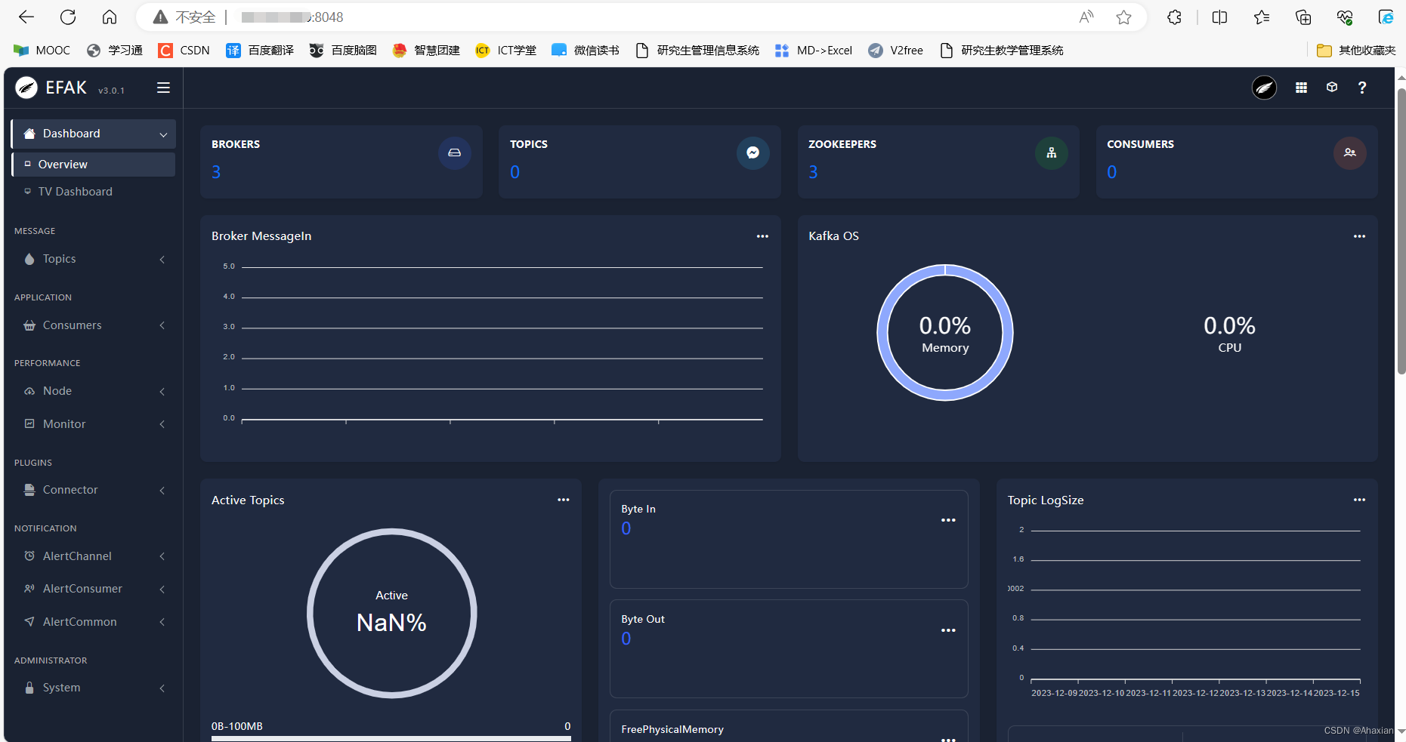This screenshot has width=1406, height=742.
Task: Open Broker MessageIn options ellipsis
Action: [762, 236]
